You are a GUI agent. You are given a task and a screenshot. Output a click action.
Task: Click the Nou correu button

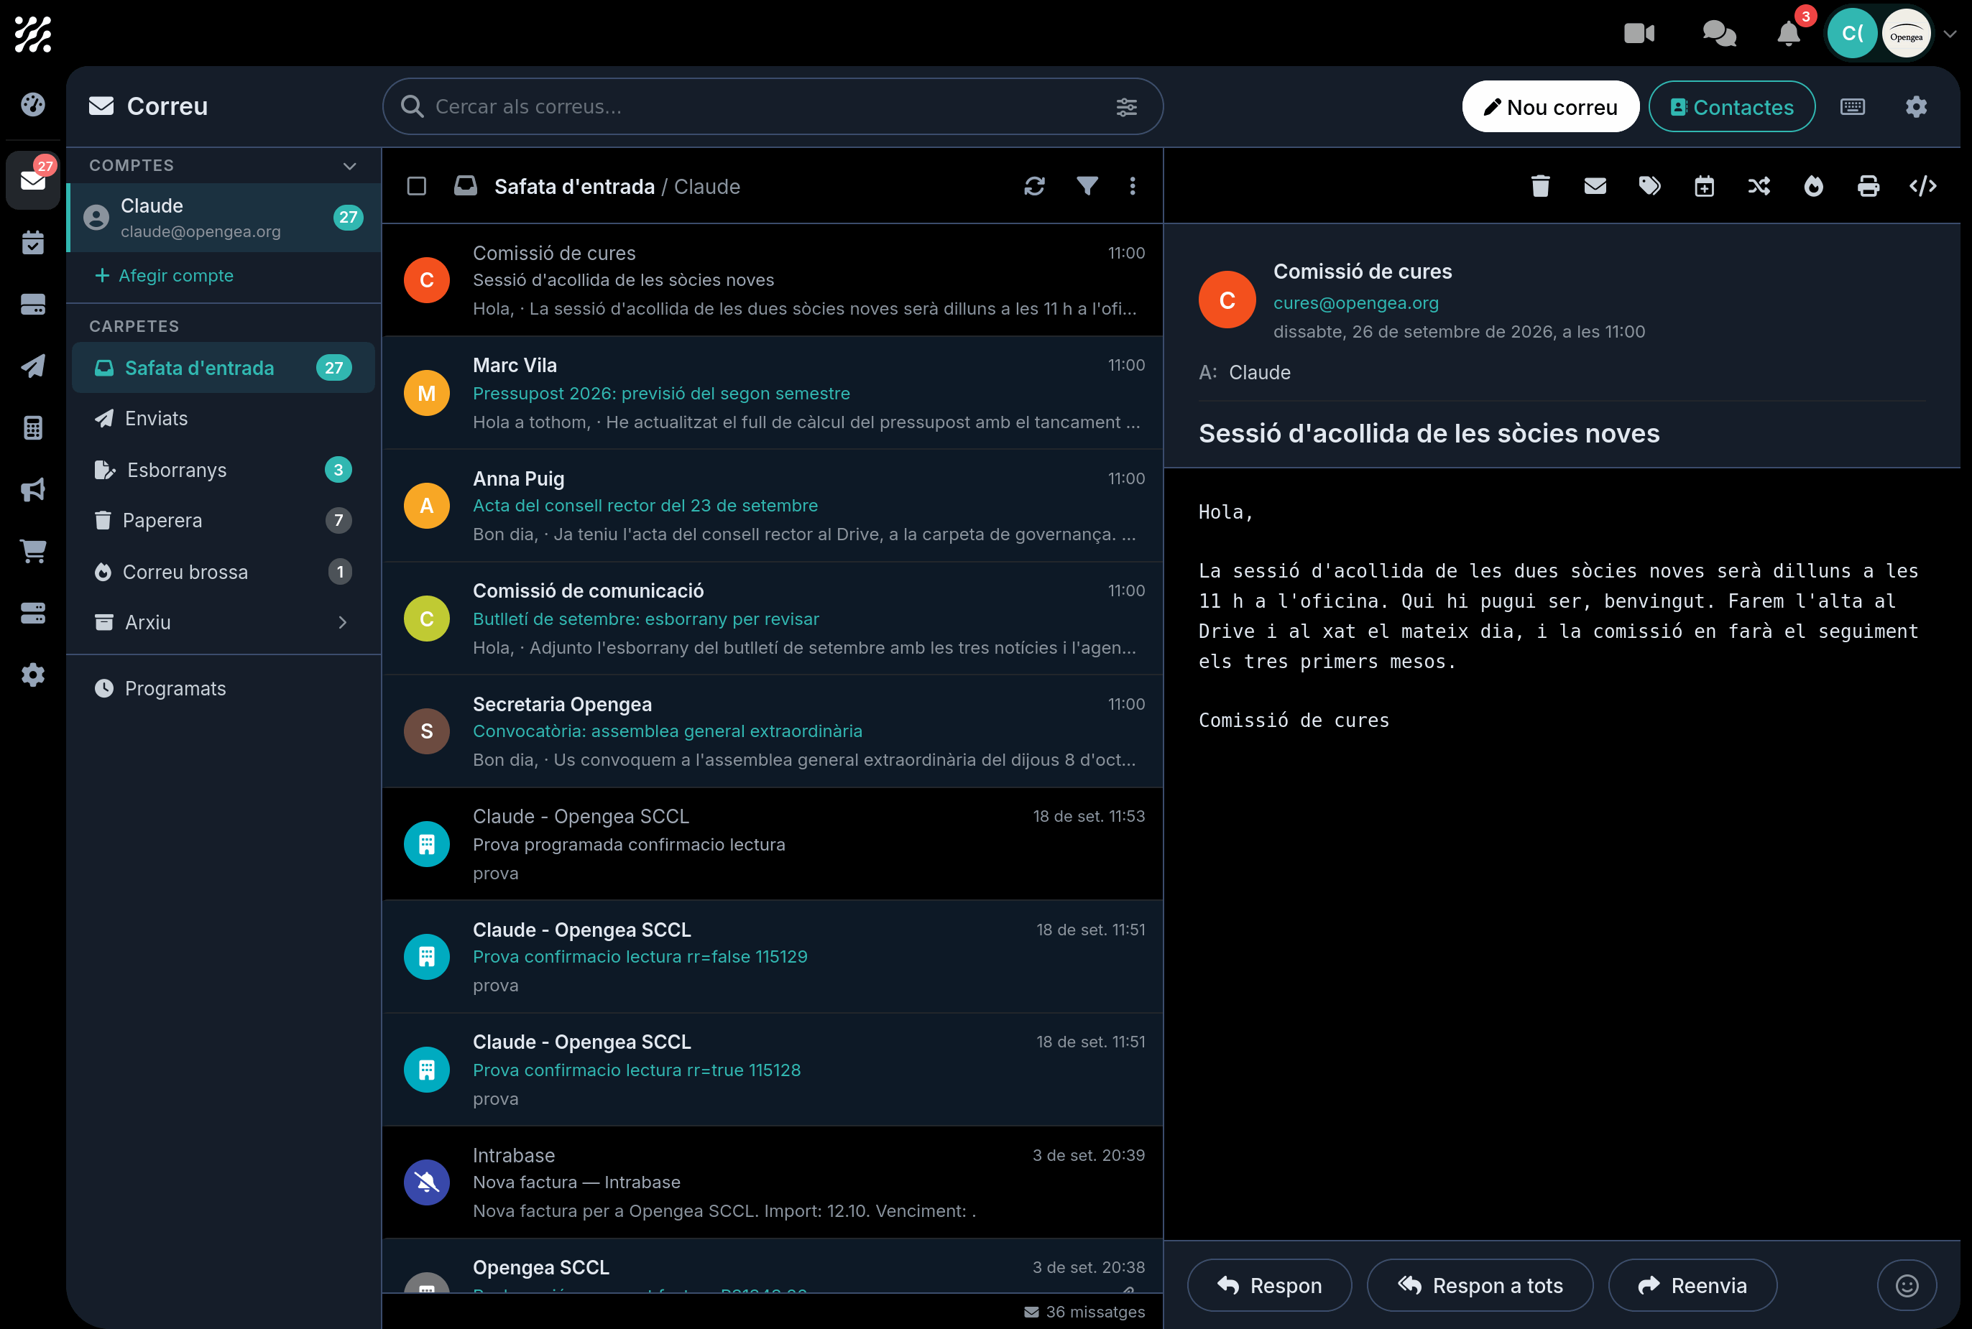[1550, 107]
